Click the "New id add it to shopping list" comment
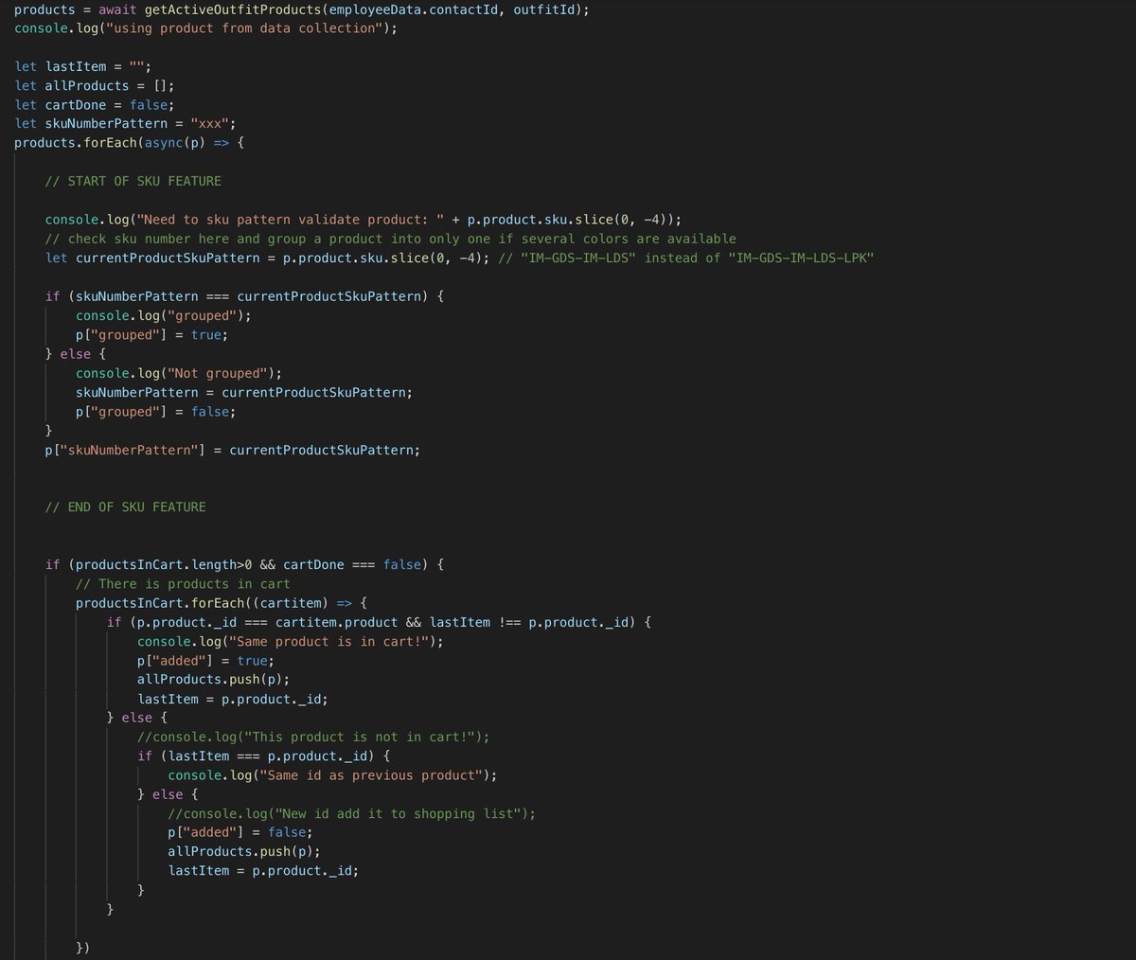Screen dimensions: 1136x960 (x=351, y=813)
